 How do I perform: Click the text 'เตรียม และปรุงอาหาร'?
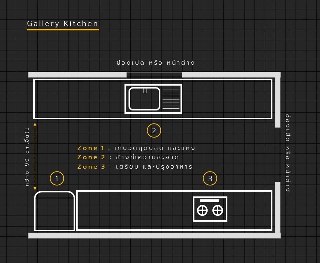[154, 167]
